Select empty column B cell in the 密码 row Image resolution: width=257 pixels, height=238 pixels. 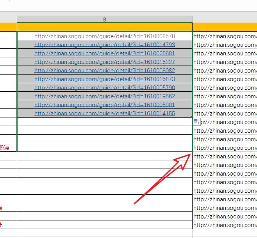click(x=105, y=147)
